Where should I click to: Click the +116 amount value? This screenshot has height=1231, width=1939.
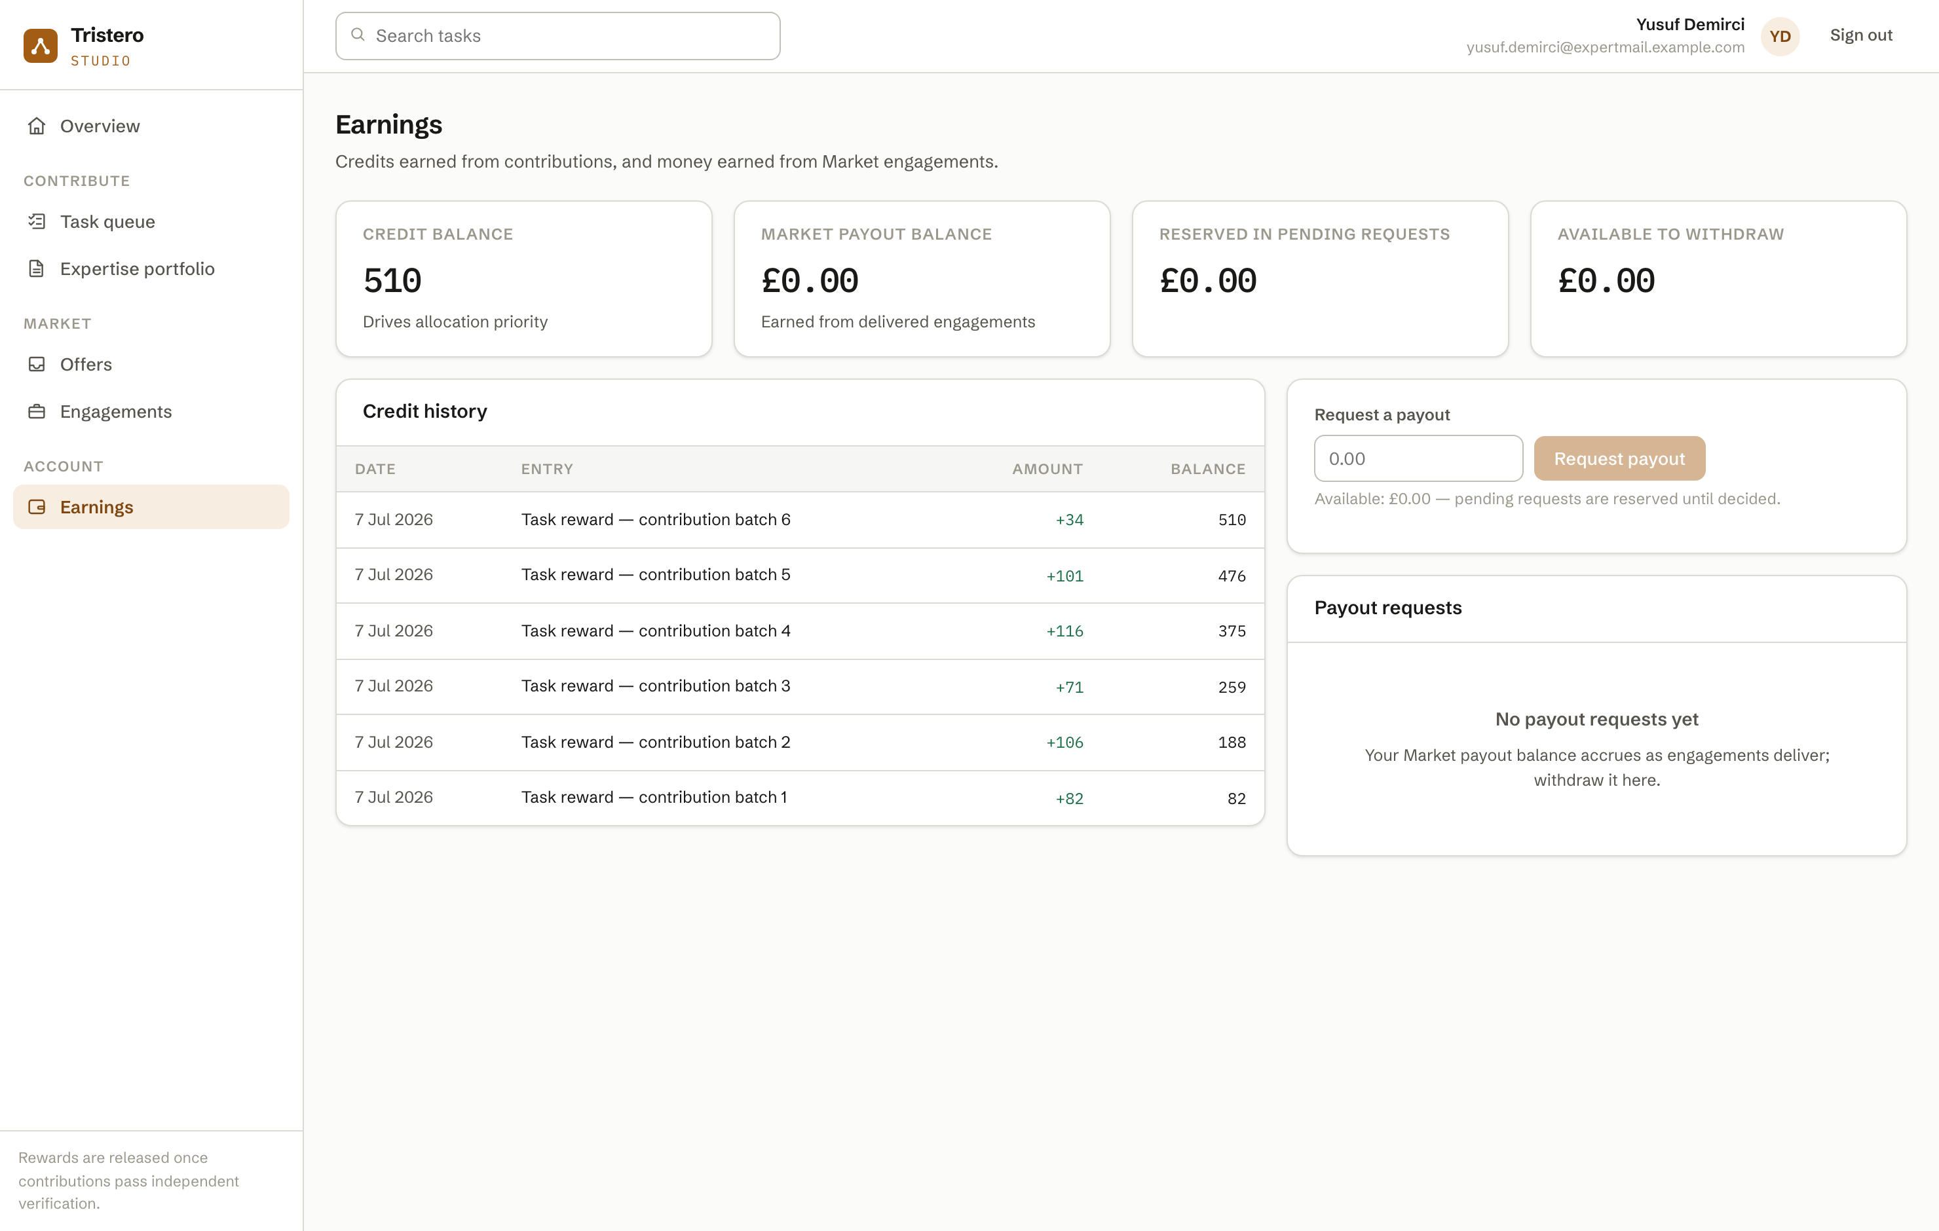(1064, 631)
